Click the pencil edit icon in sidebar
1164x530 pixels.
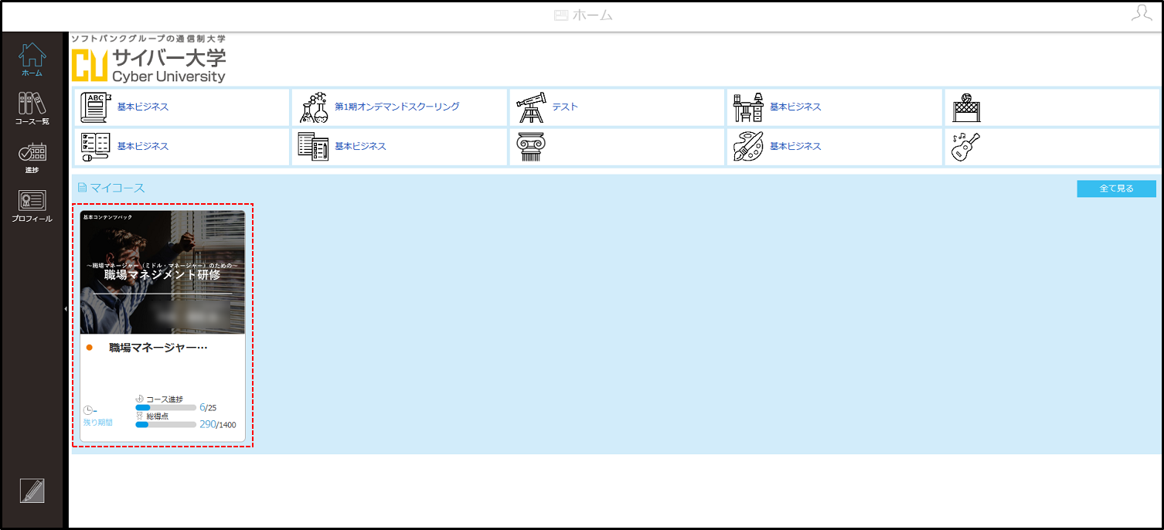(x=32, y=491)
